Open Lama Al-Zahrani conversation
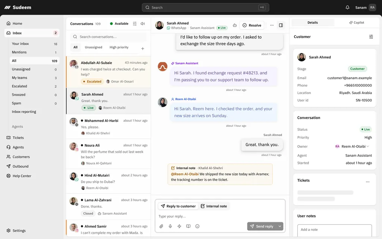Image resolution: width=382 pixels, height=239 pixels. tap(109, 207)
